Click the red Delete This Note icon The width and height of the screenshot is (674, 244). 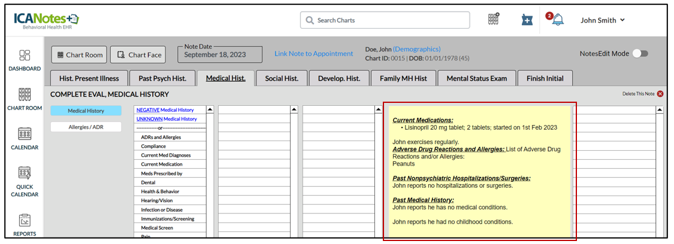(x=660, y=94)
